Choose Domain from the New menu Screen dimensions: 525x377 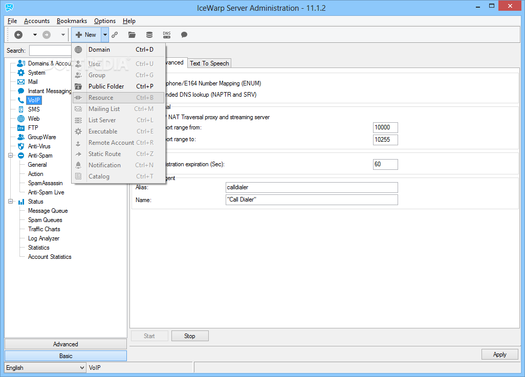(x=119, y=50)
